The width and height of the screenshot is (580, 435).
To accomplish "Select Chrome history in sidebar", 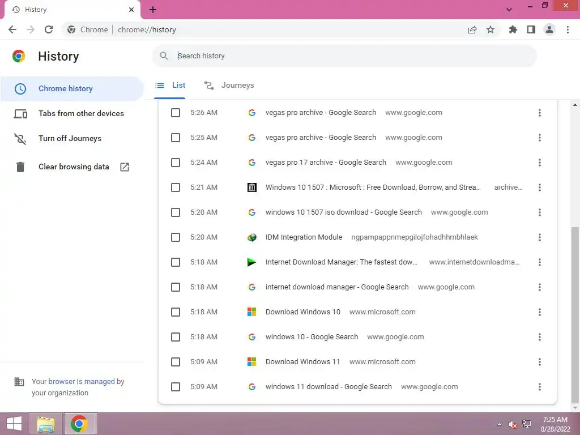I will click(x=72, y=89).
